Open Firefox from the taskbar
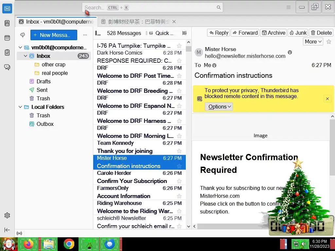This screenshot has height=251, width=335. coord(28,244)
